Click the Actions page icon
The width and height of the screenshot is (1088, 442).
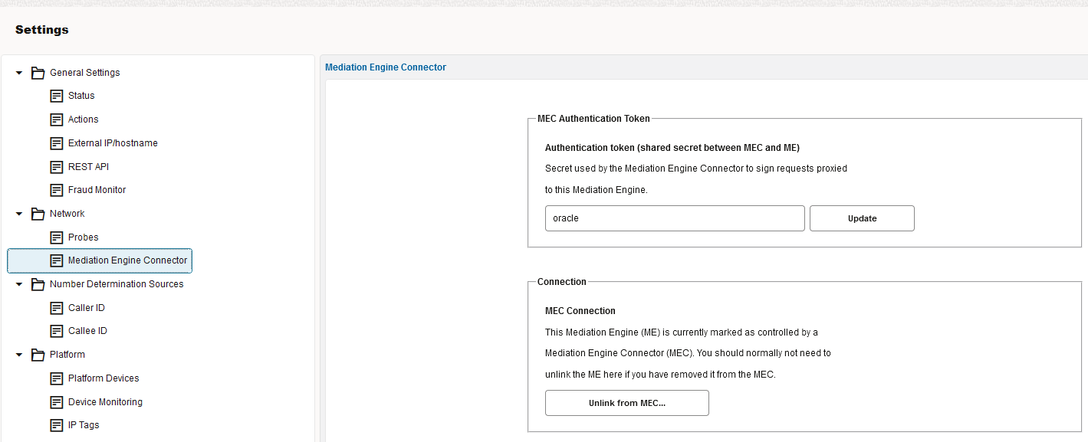pyautogui.click(x=56, y=120)
